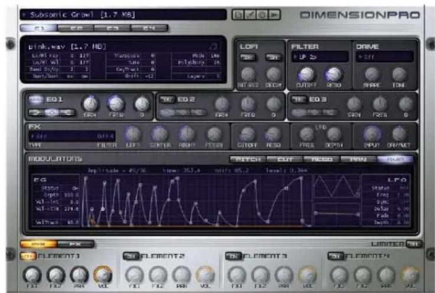This screenshot has width=435, height=293.
Task: Adjust the filter CUTOFF knob
Action: click(306, 74)
